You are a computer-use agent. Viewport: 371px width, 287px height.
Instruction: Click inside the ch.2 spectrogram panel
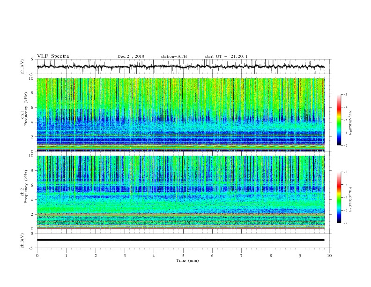tap(180, 192)
